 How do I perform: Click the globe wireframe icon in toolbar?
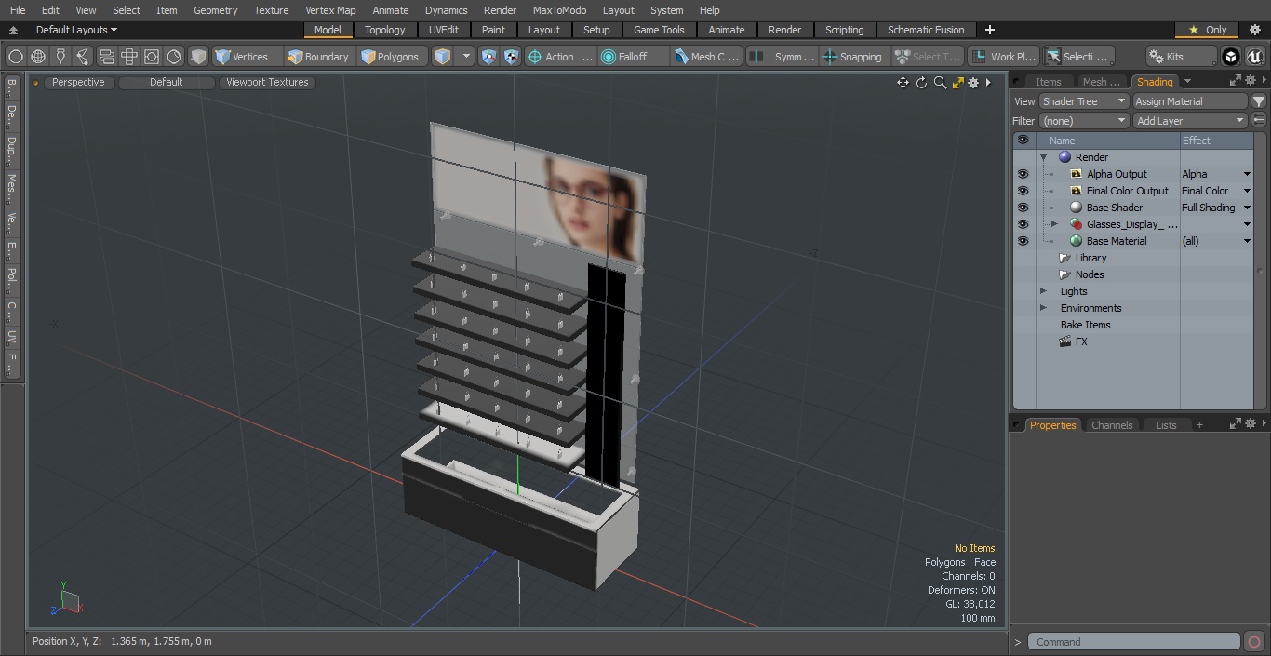pos(38,57)
